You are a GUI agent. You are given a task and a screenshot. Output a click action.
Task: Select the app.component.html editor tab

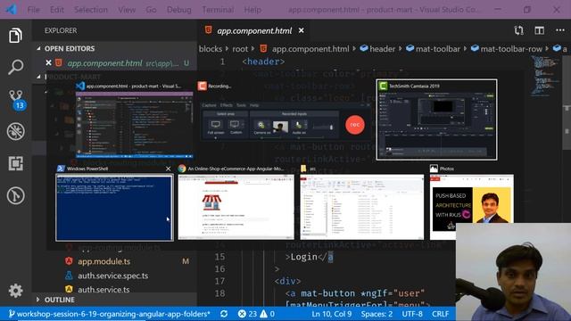pyautogui.click(x=254, y=31)
